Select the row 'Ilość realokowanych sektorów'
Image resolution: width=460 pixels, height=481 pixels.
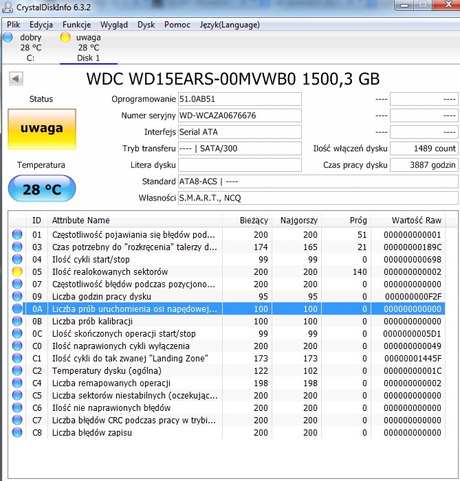point(227,272)
